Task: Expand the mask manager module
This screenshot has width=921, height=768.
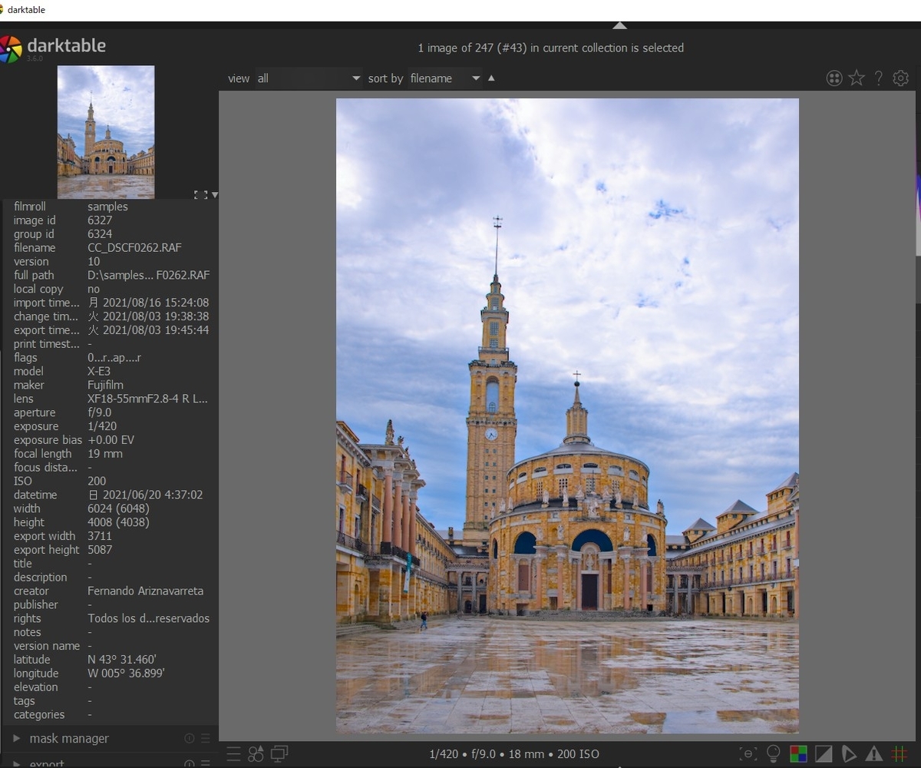Action: pos(69,739)
